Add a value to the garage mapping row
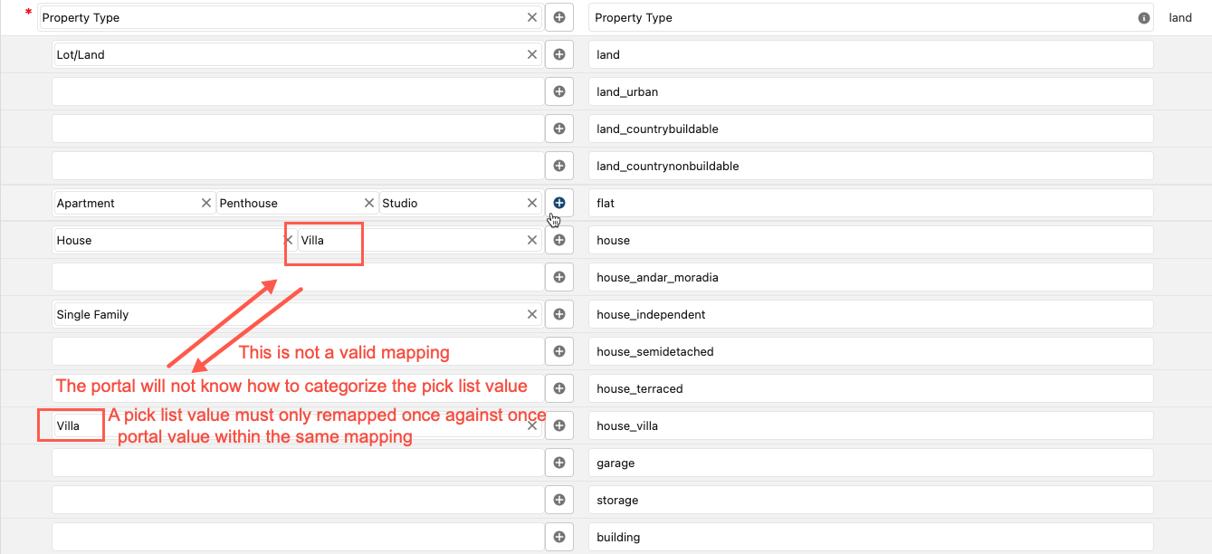 pyautogui.click(x=558, y=462)
